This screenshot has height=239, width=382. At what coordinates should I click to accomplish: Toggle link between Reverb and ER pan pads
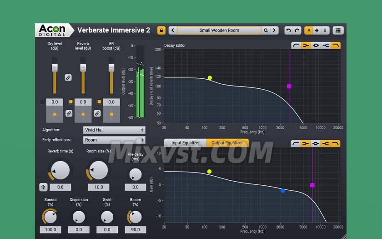[x=97, y=113]
